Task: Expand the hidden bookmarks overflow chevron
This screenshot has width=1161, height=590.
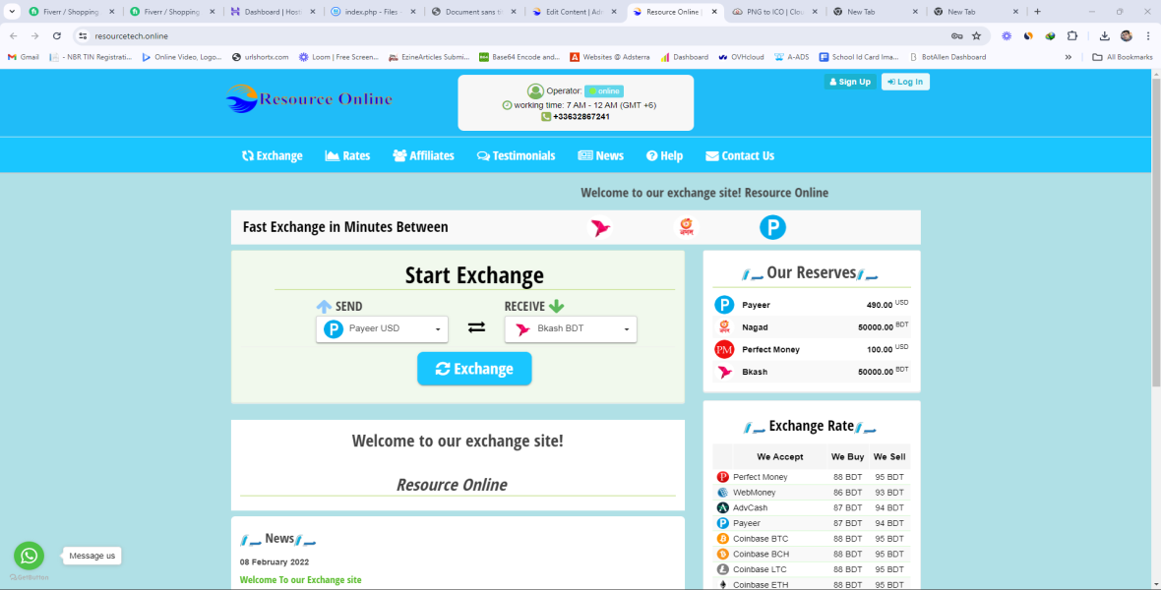Action: pos(1068,57)
